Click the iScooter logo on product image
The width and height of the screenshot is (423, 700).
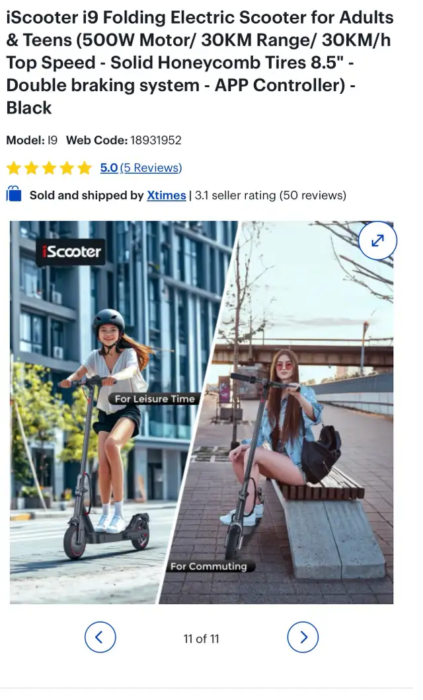(71, 252)
